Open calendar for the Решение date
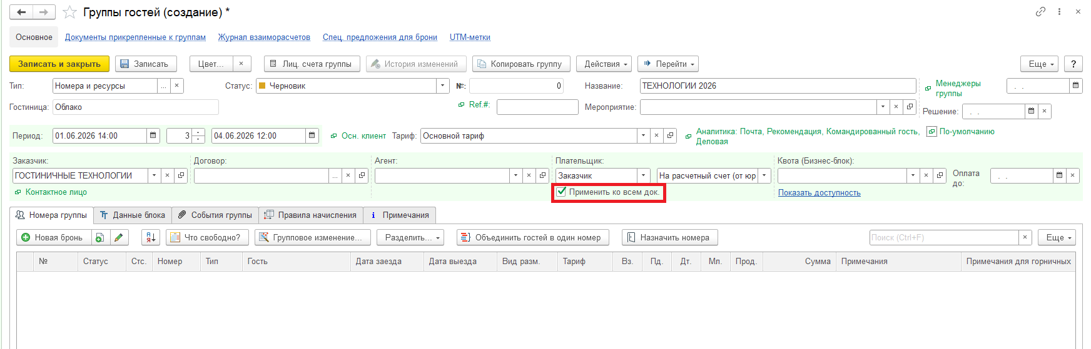Screen dimensions: 1091x349 [1031, 111]
